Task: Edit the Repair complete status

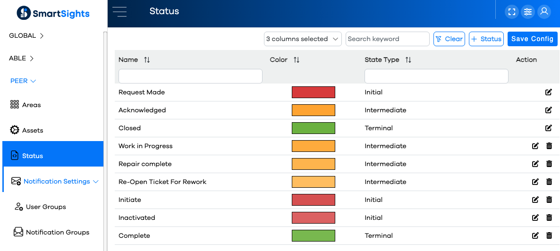Action: [x=535, y=164]
